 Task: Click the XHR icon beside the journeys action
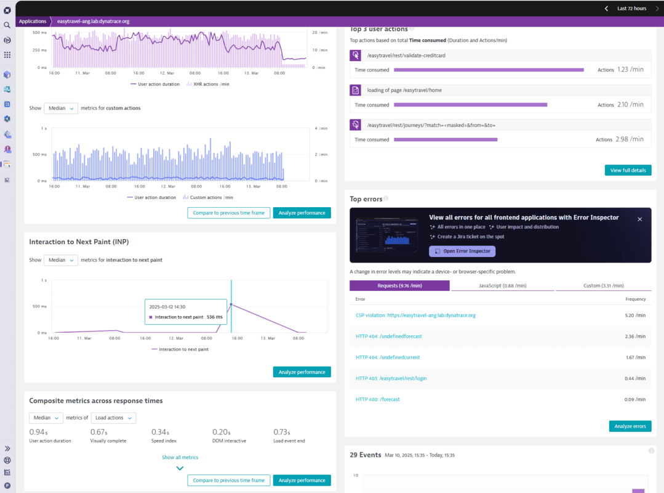(354, 124)
